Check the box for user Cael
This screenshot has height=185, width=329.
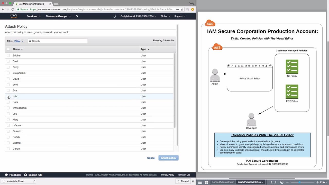8,61
